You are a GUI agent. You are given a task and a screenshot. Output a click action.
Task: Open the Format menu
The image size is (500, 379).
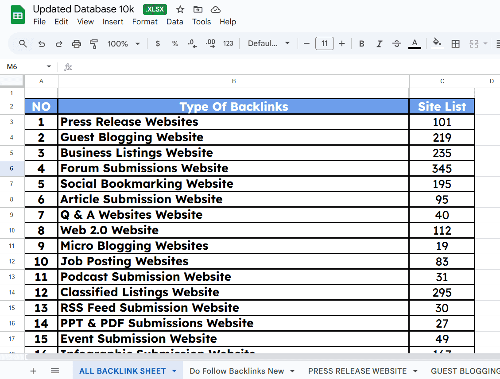pos(145,22)
